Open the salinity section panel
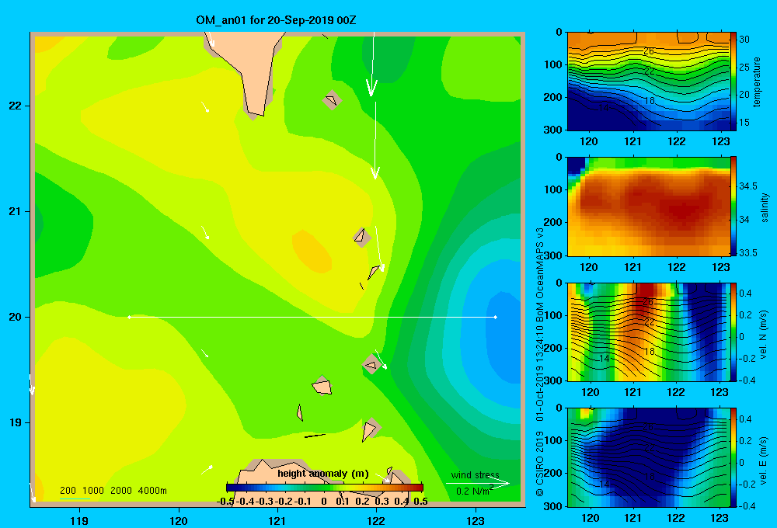 point(649,207)
